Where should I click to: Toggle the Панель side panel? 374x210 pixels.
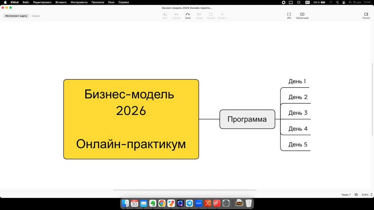click(366, 14)
